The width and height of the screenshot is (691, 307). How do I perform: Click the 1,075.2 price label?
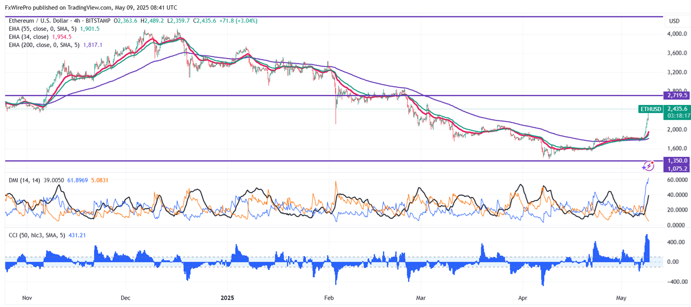pyautogui.click(x=677, y=168)
